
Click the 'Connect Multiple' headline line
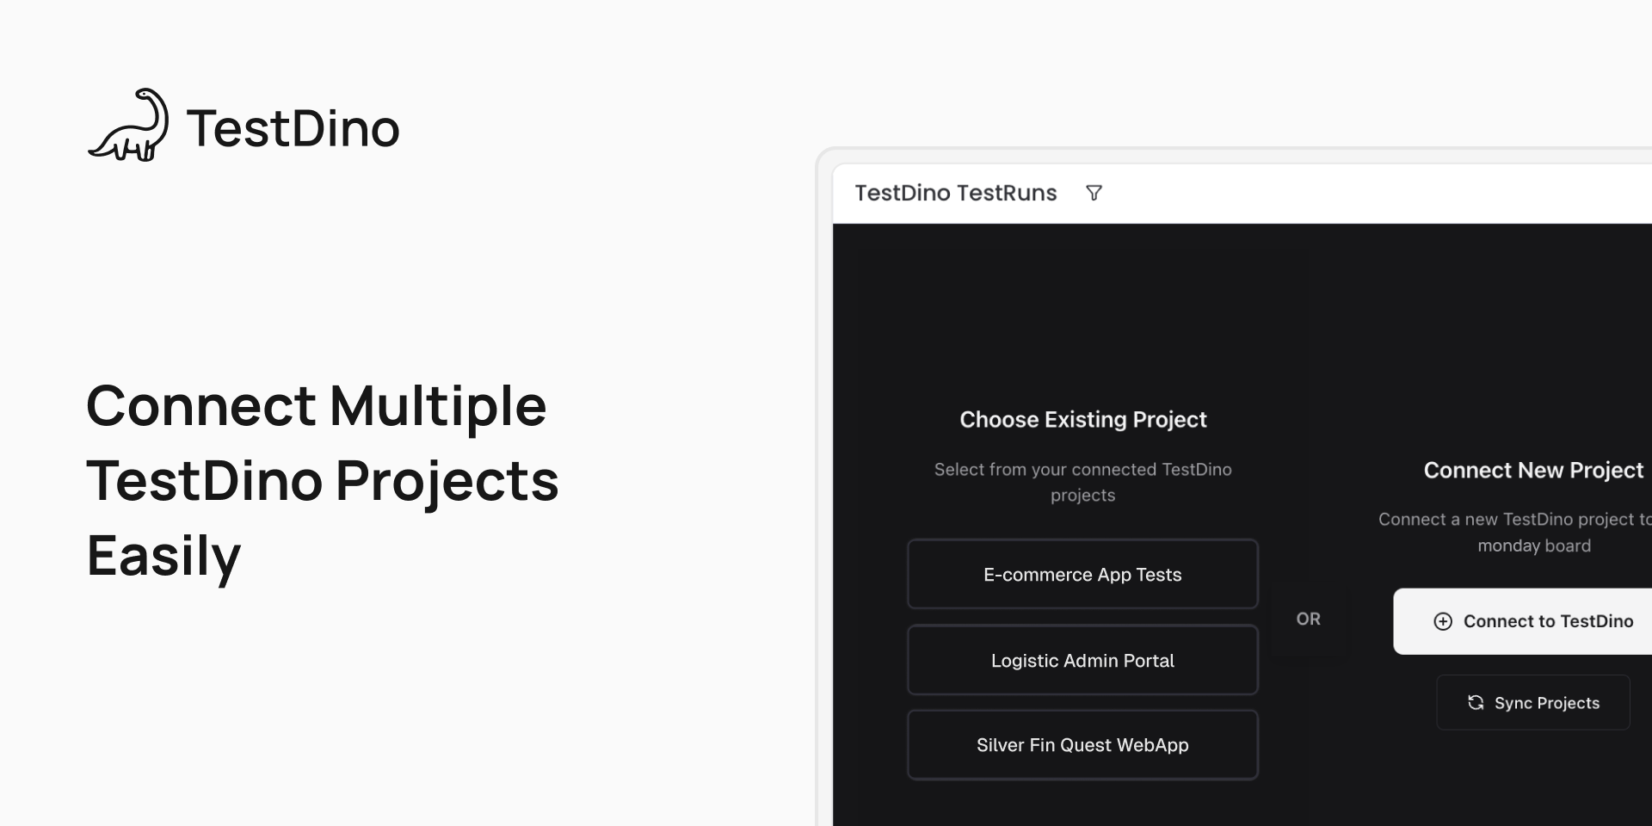316,405
